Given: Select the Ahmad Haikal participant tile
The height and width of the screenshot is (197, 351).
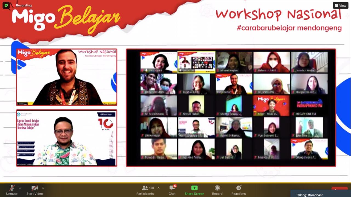Looking at the screenshot, I should pos(196,105).
